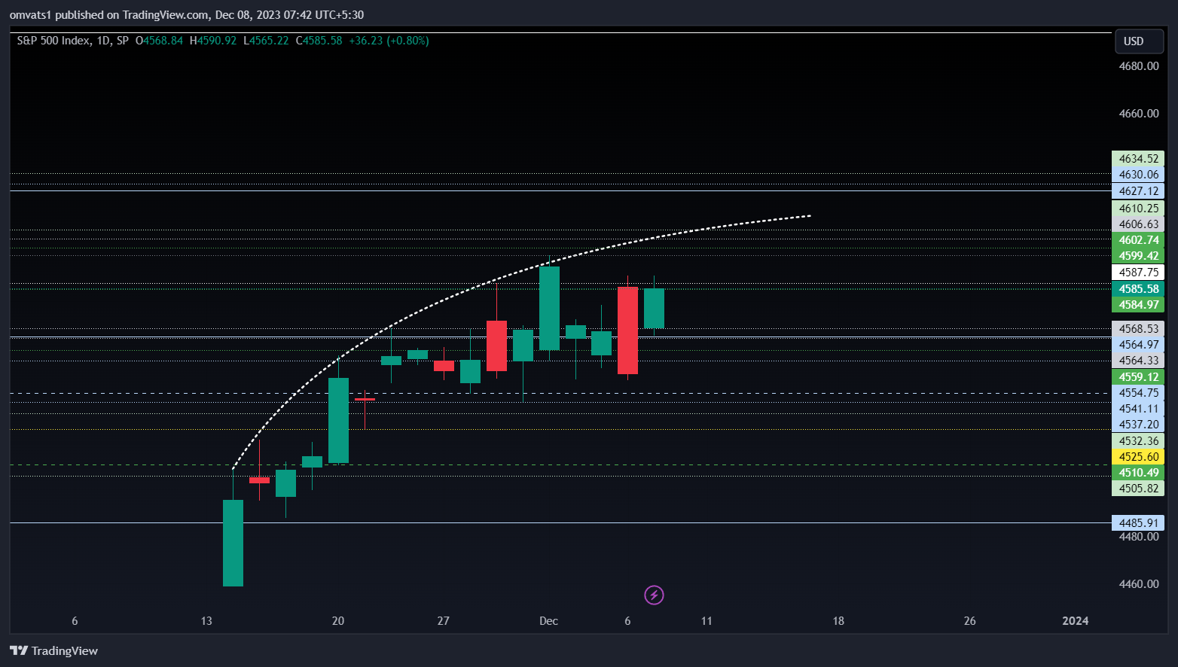Click the +36.23 (+0.80%) change value
The height and width of the screenshot is (667, 1178).
pyautogui.click(x=389, y=41)
